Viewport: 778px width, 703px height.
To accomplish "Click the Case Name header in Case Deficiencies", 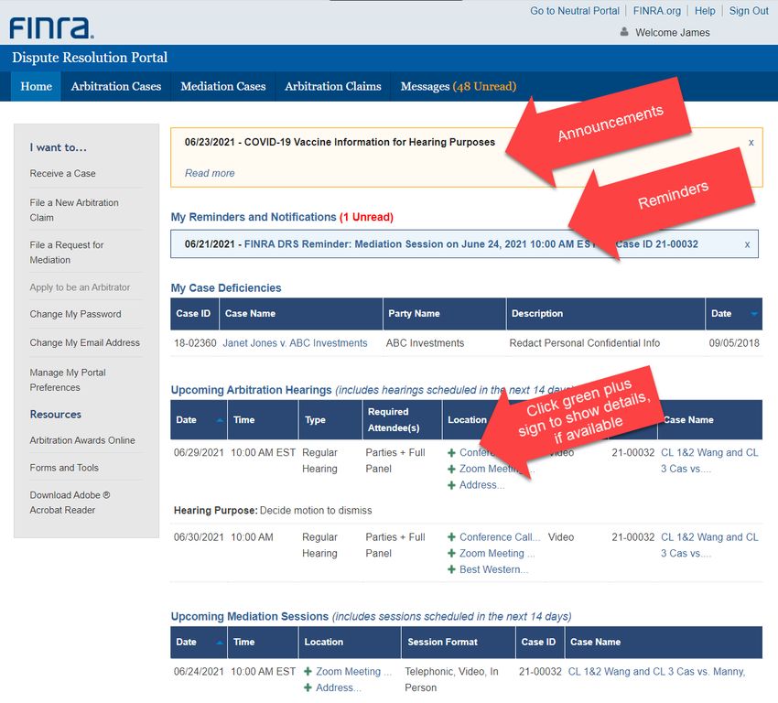I will click(x=301, y=314).
